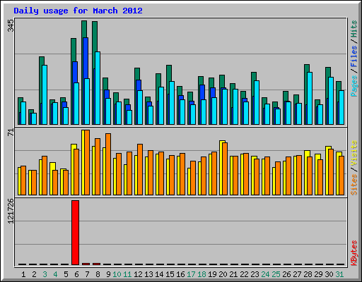Click green day label 11 on the x-axis

point(127,274)
